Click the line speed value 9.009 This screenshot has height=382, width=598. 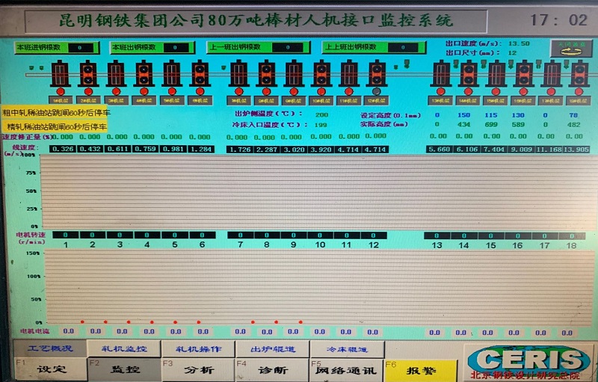point(521,150)
